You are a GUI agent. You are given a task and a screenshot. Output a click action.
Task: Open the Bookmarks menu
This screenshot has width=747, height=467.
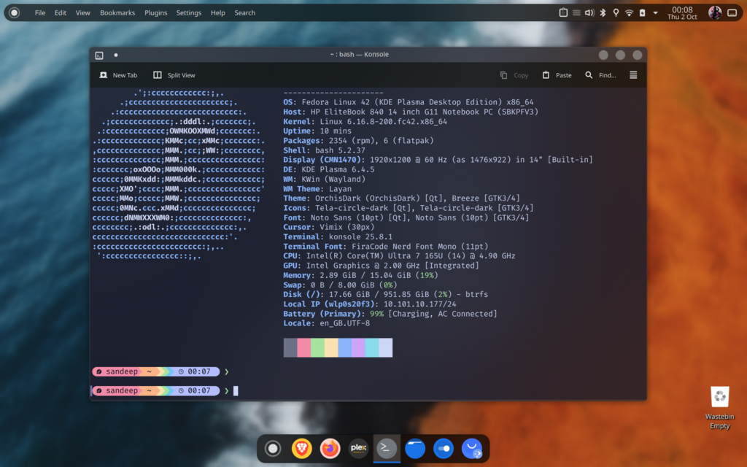pos(117,13)
